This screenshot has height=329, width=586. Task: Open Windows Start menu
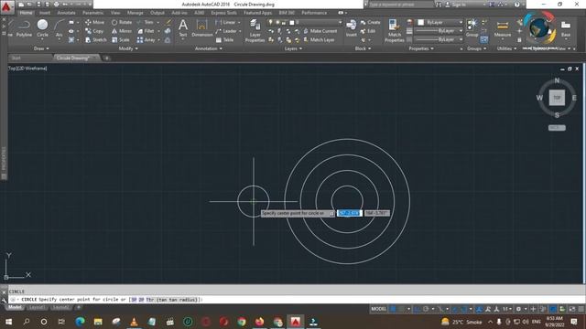(8, 322)
